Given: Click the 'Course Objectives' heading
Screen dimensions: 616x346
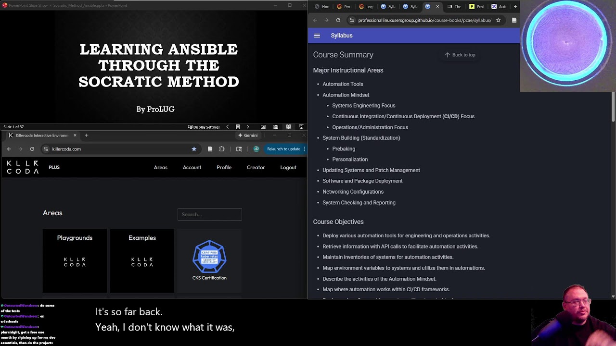Looking at the screenshot, I should pos(338,222).
